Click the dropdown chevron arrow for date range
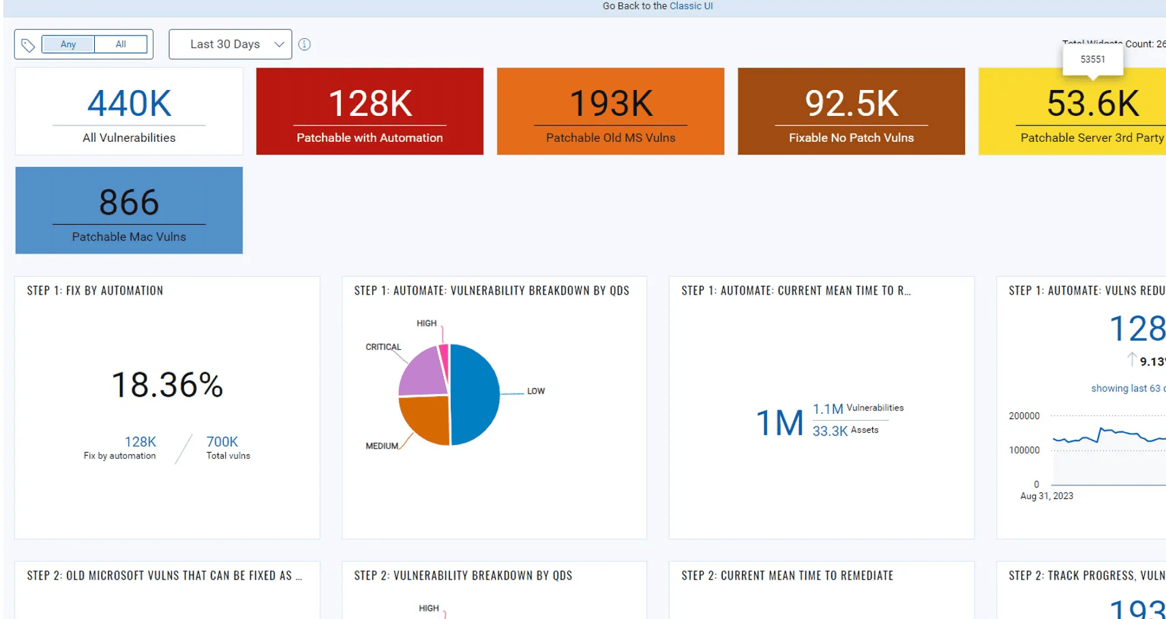 (x=279, y=44)
